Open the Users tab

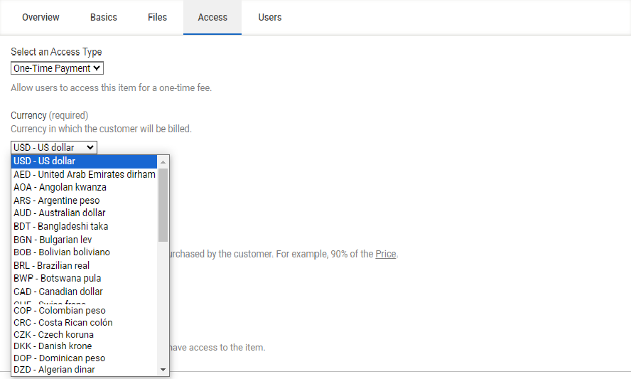(270, 17)
